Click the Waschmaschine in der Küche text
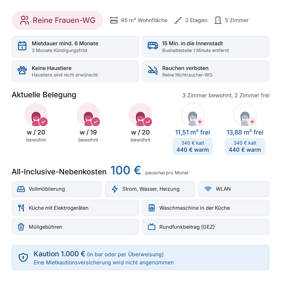The image size is (281, 281). pyautogui.click(x=195, y=208)
